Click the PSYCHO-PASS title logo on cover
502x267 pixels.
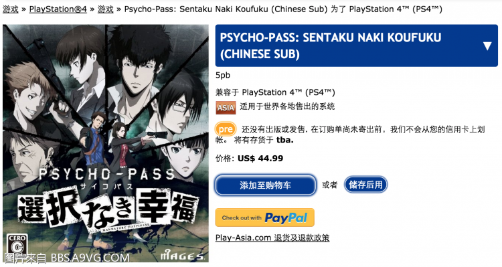coord(107,175)
